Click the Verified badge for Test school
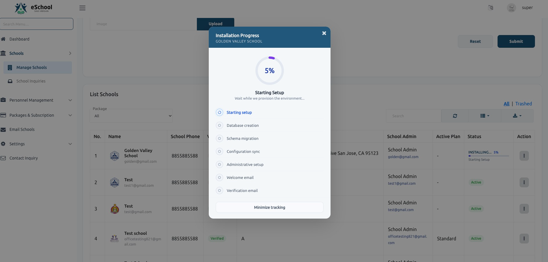Viewport: 548px width, 262px height. [x=217, y=239]
